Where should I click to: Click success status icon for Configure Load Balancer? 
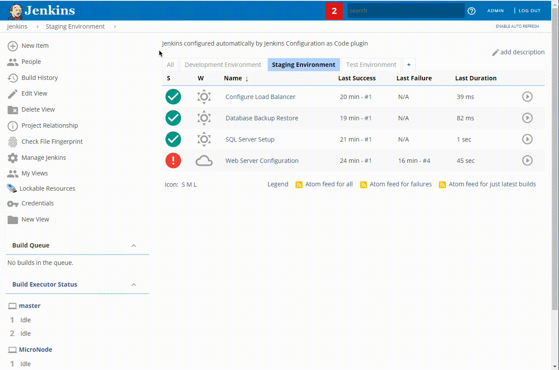click(x=173, y=96)
